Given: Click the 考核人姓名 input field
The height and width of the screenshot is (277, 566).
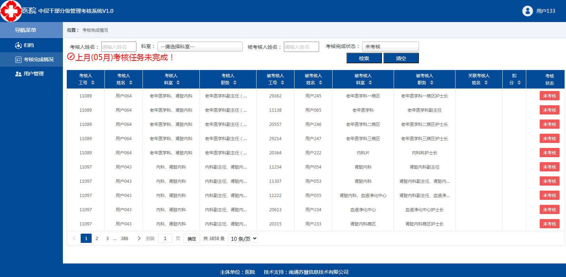Looking at the screenshot, I should [x=119, y=47].
